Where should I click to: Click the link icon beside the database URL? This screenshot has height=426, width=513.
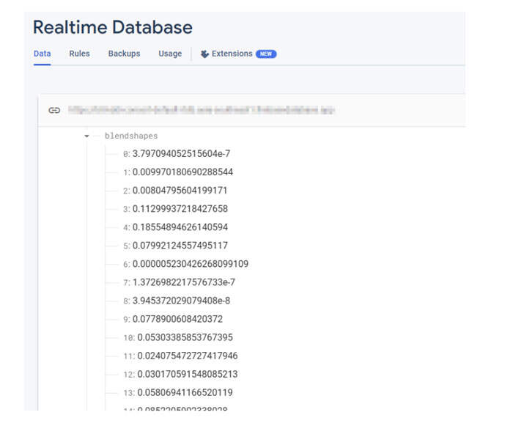54,111
